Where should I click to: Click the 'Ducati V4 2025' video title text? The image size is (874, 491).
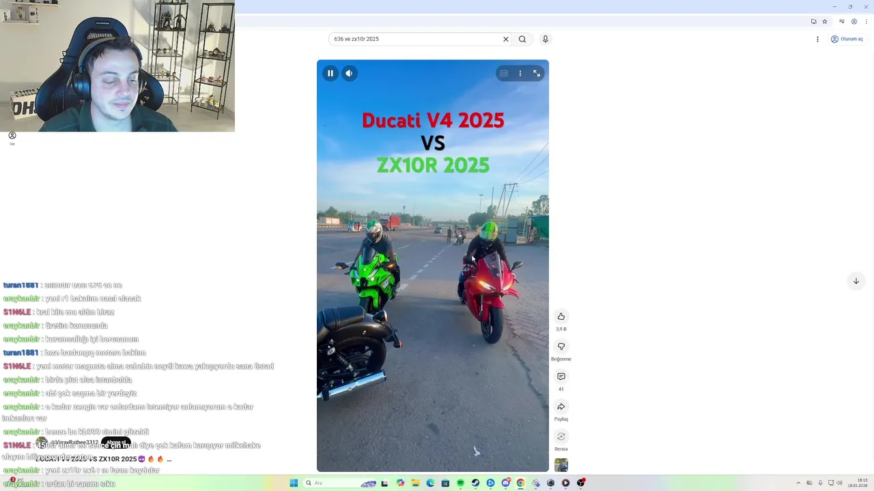433,120
